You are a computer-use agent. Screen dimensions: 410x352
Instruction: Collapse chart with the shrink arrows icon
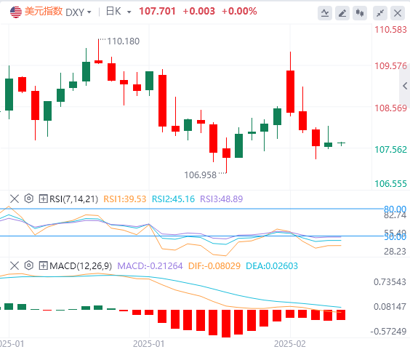pyautogui.click(x=380, y=13)
